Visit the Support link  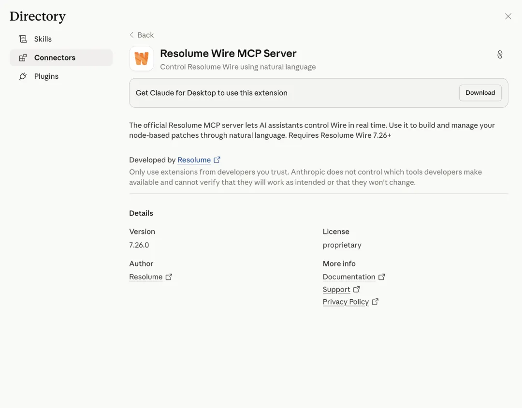[336, 290]
